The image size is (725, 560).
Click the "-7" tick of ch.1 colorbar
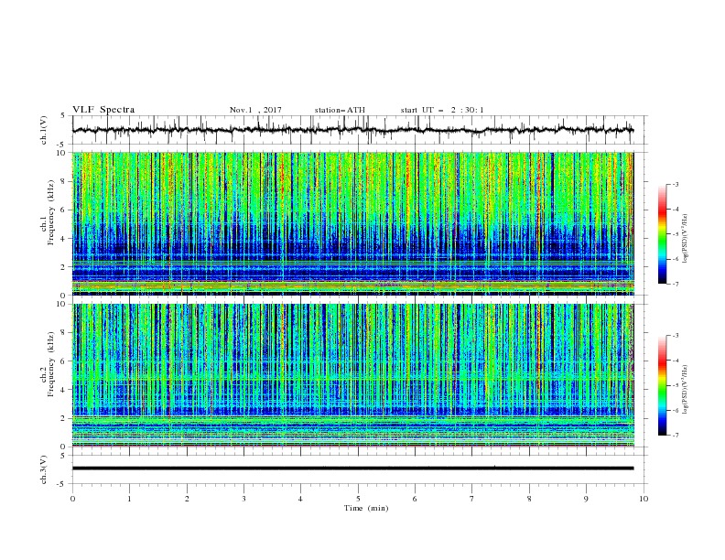click(676, 284)
